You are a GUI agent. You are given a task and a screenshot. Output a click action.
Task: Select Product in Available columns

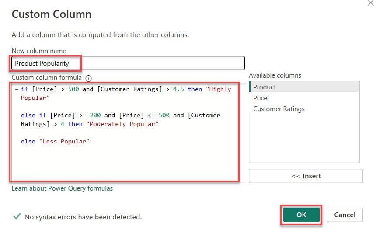pyautogui.click(x=304, y=87)
